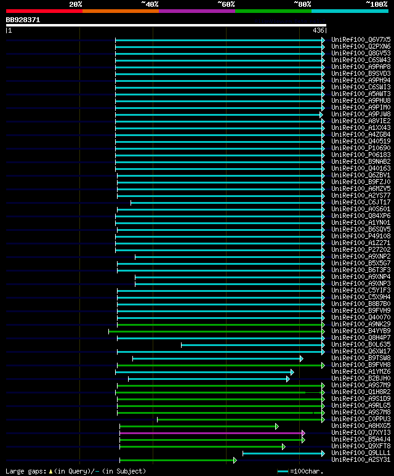This screenshot has width=394, height=476.
Task: Select label UniRef100_A8HXG5
Action: 361,426
